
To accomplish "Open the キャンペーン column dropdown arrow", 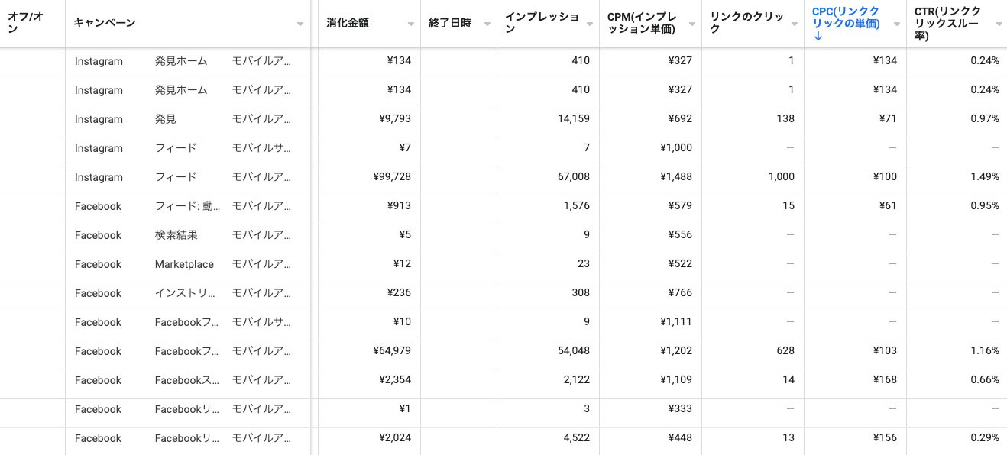I will (x=300, y=24).
